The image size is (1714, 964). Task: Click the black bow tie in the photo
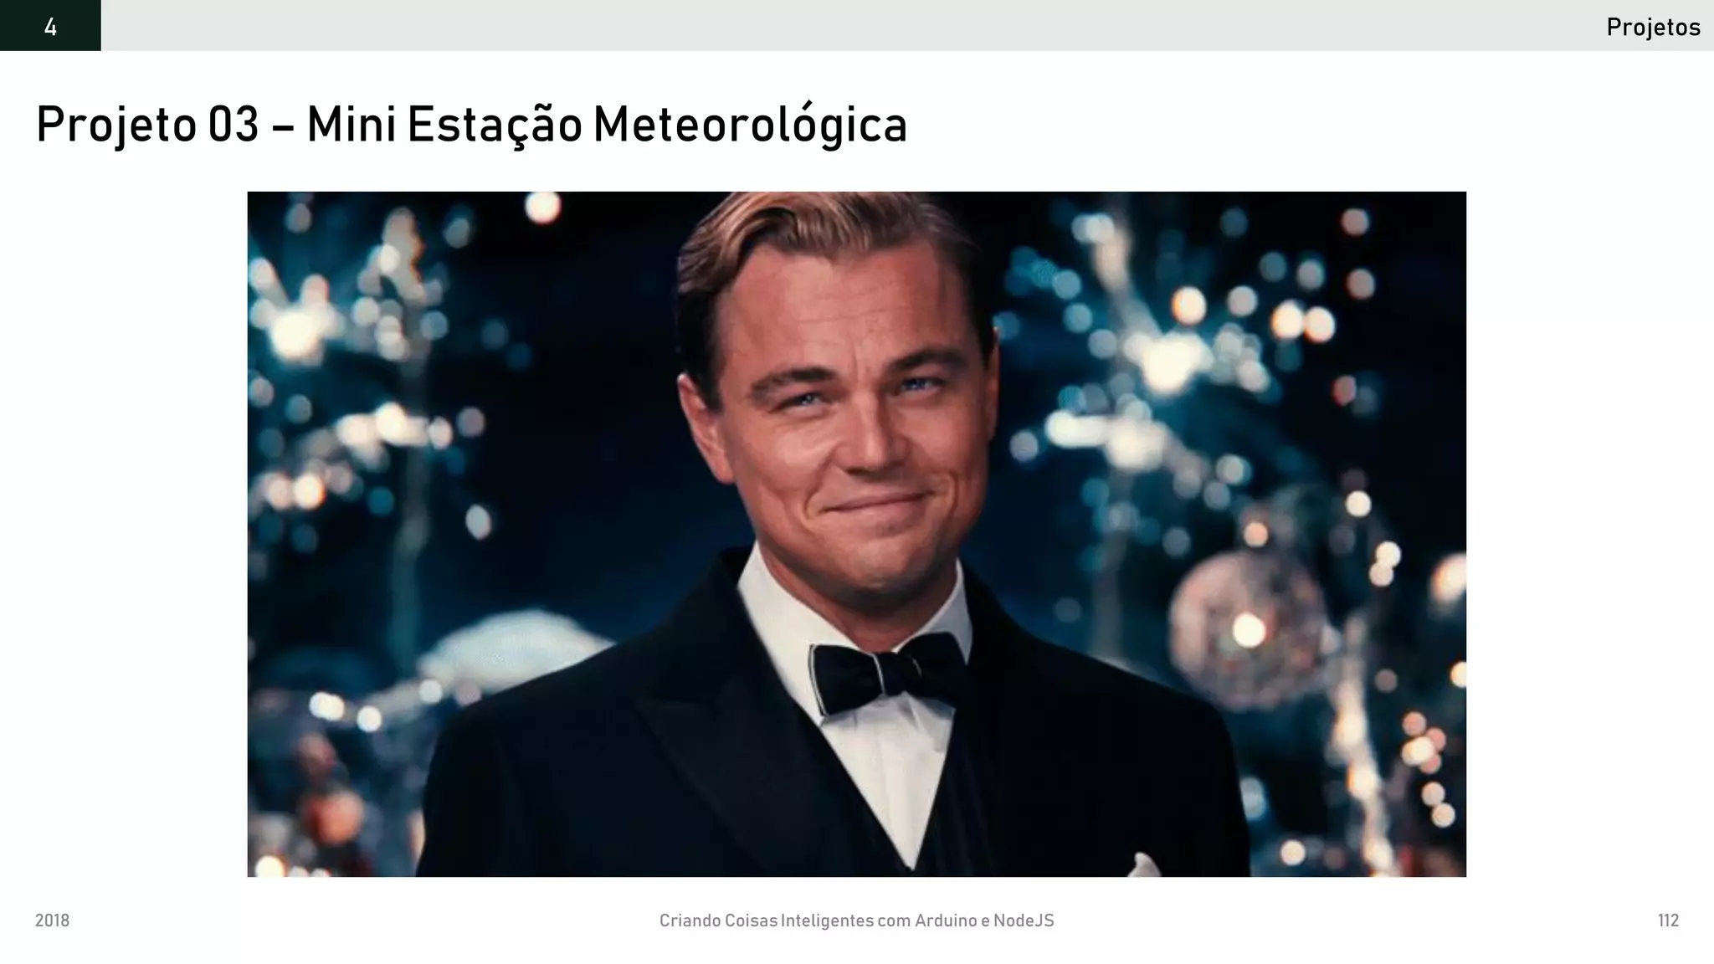coord(888,671)
